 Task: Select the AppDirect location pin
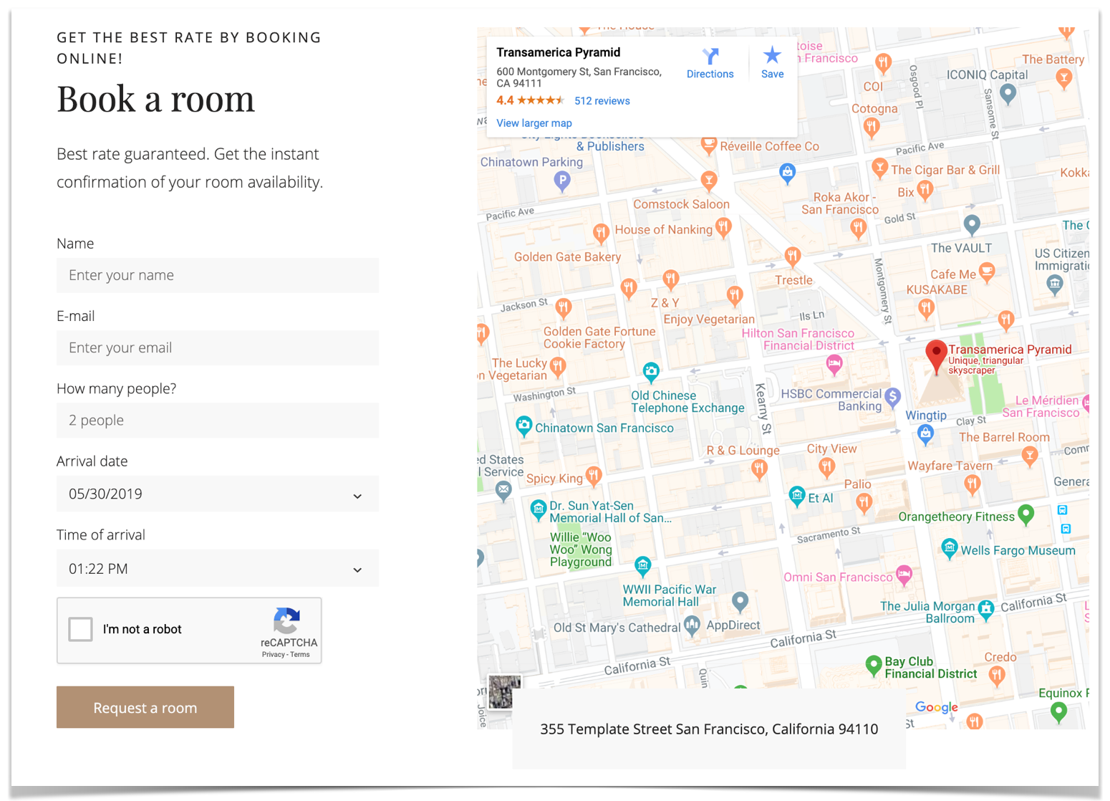coord(740,602)
